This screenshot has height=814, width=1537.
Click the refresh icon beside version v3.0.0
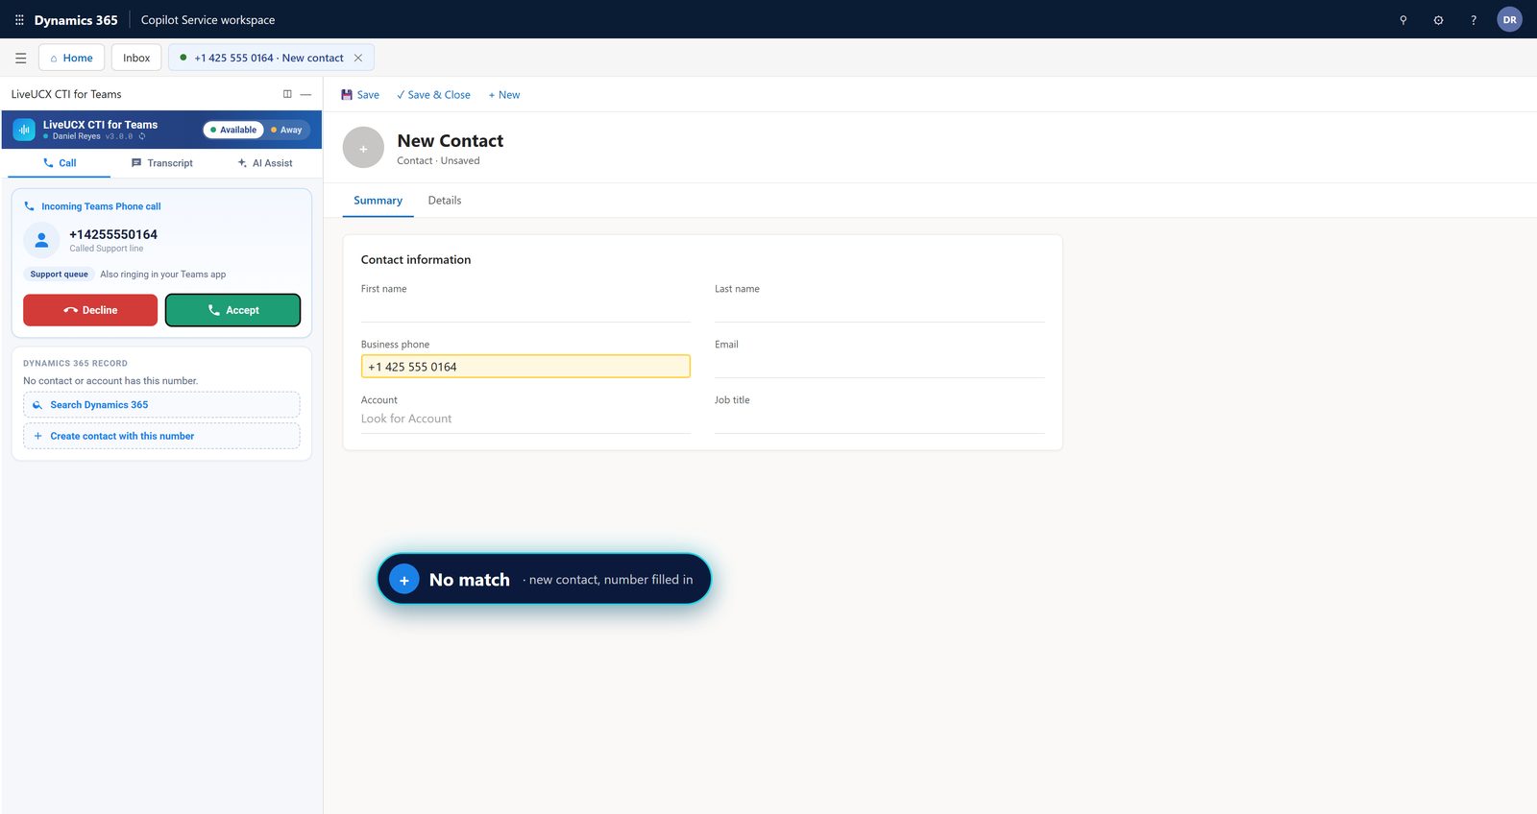[142, 136]
